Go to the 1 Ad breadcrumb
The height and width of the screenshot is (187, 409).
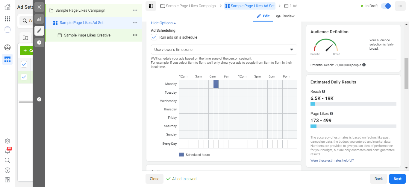tap(291, 6)
